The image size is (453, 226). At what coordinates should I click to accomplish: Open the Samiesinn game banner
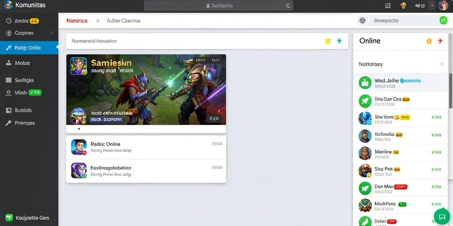click(x=146, y=90)
